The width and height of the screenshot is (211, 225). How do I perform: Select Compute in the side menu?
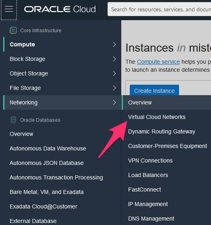pyautogui.click(x=62, y=44)
